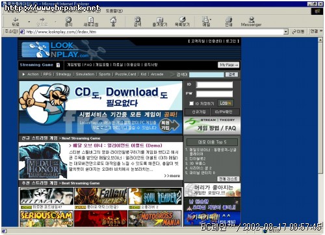325x235 pixels.
Task: Click the Stop (중지) toolbar icon
Action: (68, 21)
